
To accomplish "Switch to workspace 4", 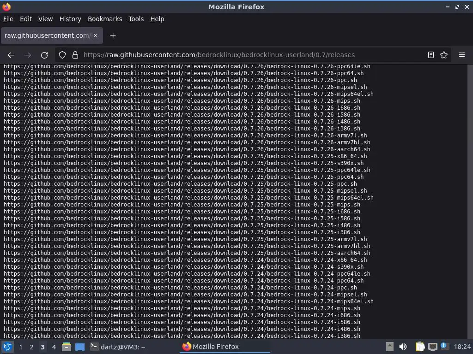I will coord(54,347).
